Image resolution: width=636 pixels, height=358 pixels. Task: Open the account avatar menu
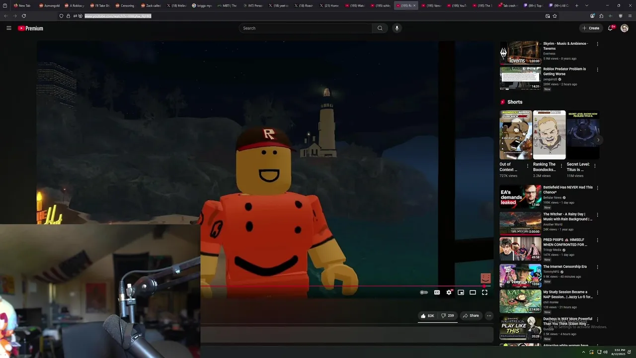click(625, 28)
